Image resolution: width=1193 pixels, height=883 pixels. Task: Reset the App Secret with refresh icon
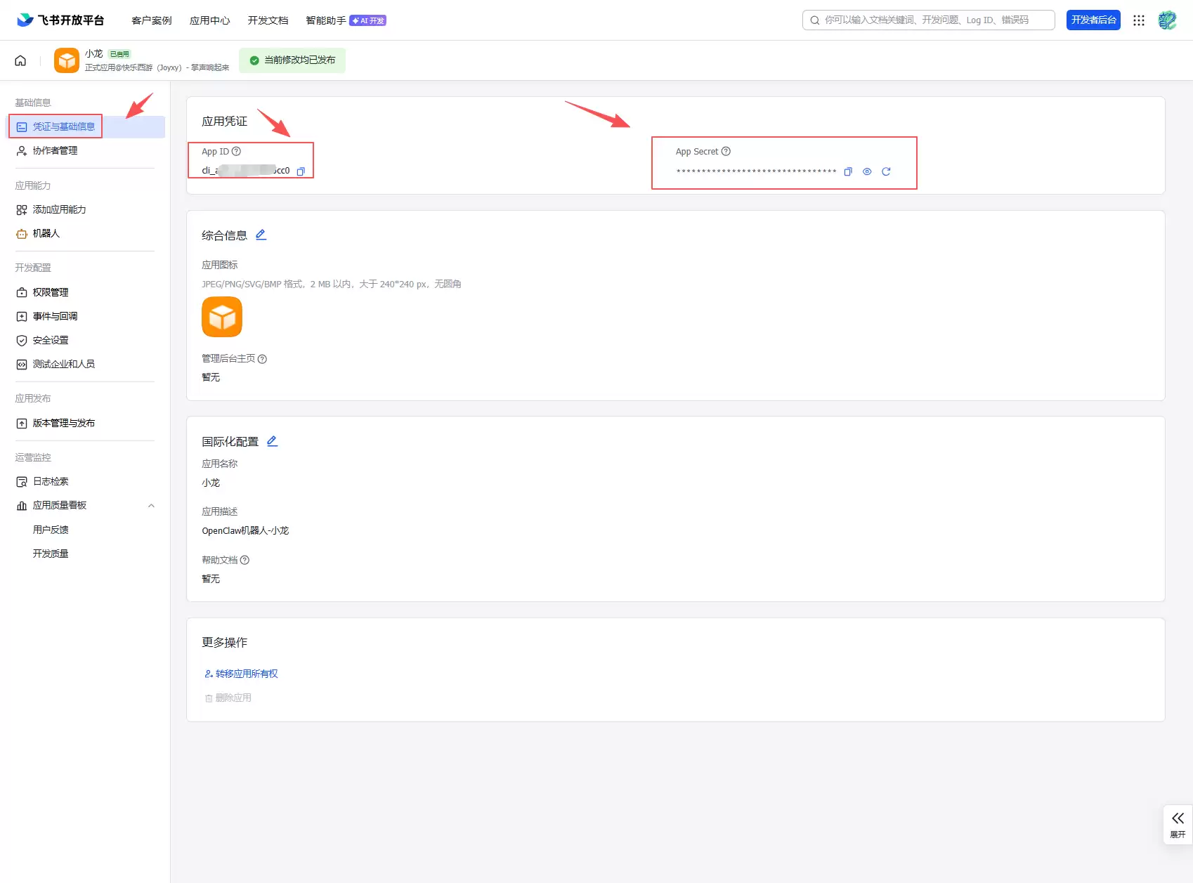tap(886, 172)
